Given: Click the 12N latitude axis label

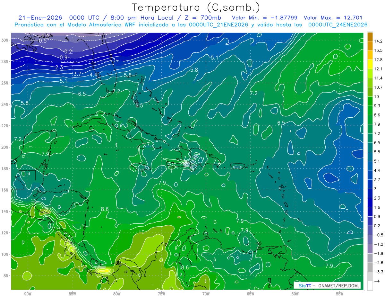Looking at the screenshot, I should [x=5, y=233].
